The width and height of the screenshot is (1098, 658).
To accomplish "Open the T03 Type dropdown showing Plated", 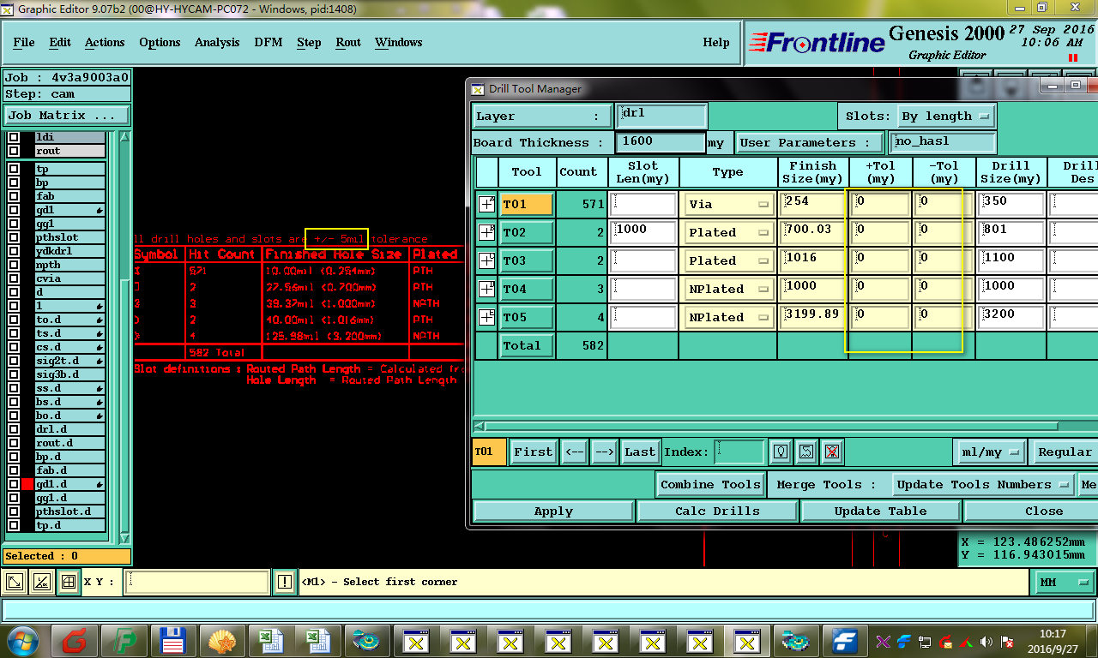I will (728, 260).
